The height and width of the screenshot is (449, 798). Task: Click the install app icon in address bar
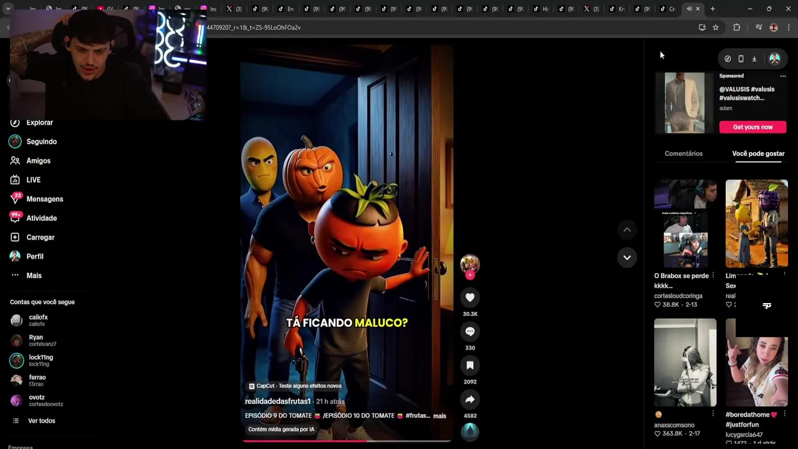coord(702,27)
